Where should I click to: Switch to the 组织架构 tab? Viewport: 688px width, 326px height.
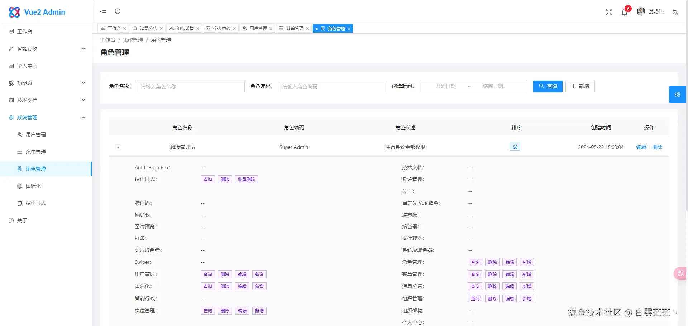click(185, 29)
